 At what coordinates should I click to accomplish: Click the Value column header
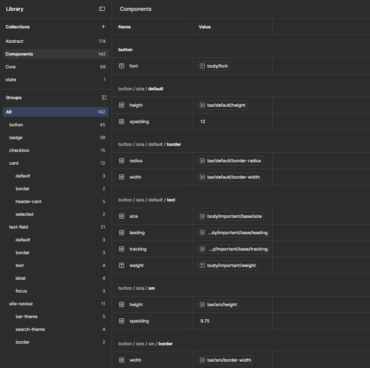click(x=204, y=27)
